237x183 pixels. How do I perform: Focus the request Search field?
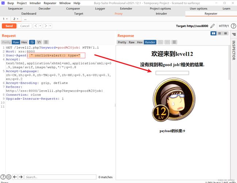pyautogui.click(x=60, y=177)
